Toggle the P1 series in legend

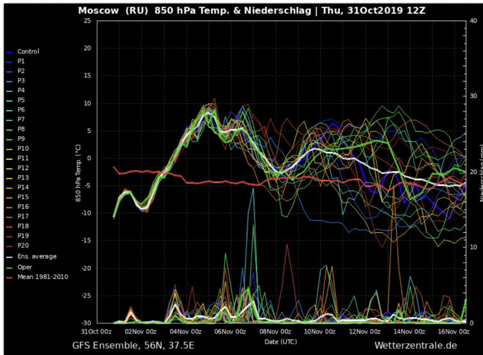pyautogui.click(x=21, y=61)
